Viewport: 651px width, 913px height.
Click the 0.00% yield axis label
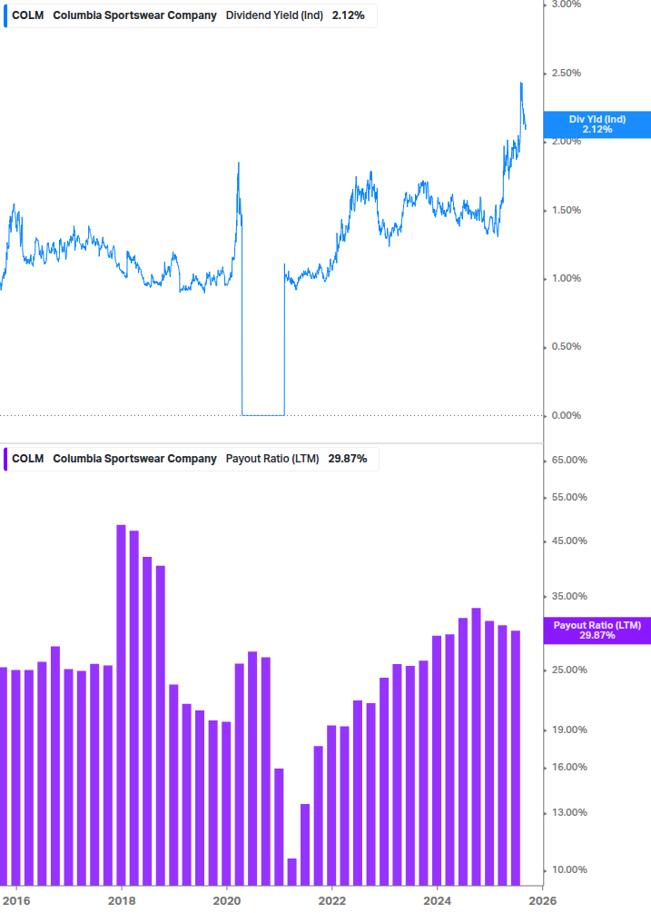(567, 415)
